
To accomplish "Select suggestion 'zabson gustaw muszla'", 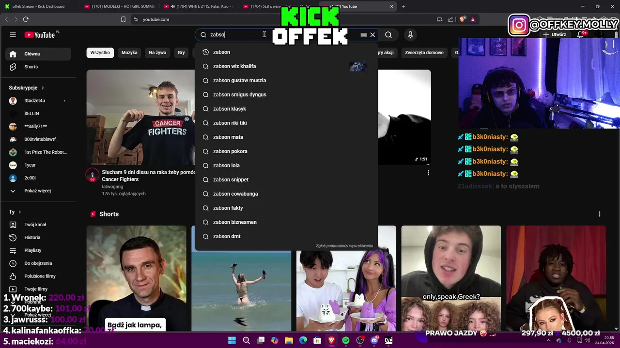I will [286, 80].
